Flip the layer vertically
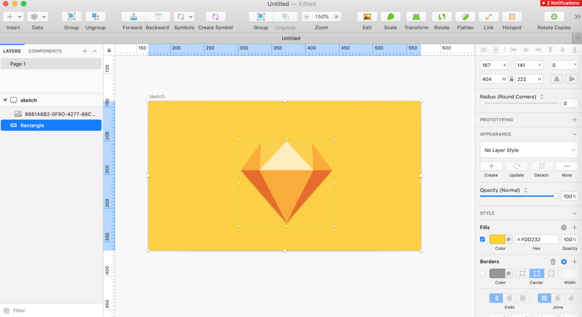This screenshot has width=582, height=317. pos(572,79)
